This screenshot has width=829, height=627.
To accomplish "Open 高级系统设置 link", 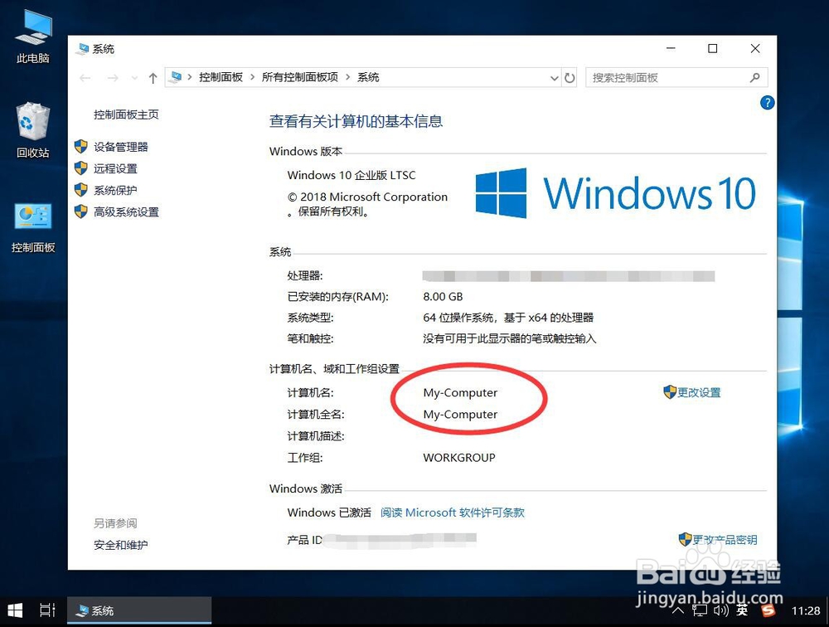I will (126, 211).
